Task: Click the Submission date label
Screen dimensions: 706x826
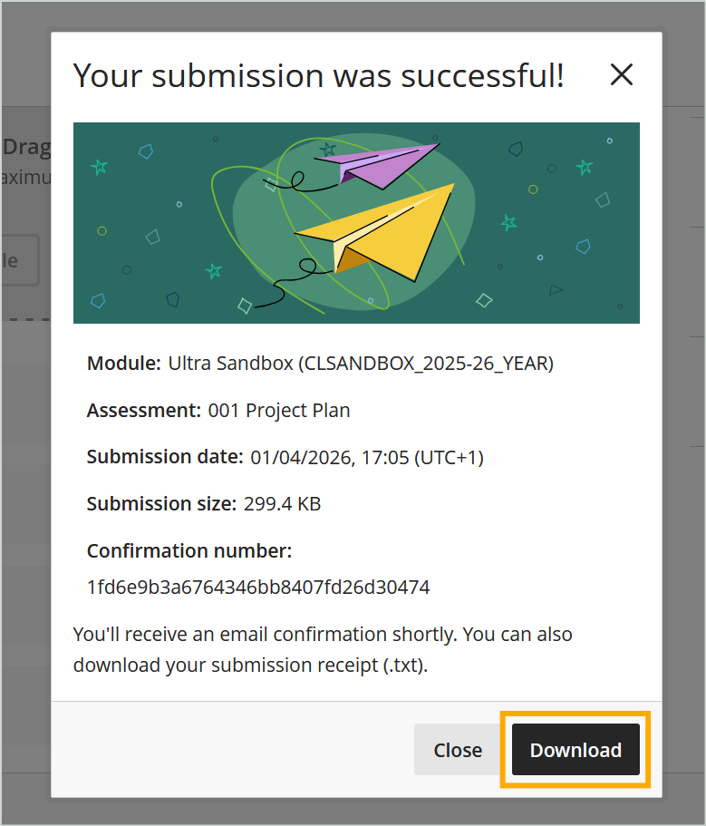Action: pos(165,457)
